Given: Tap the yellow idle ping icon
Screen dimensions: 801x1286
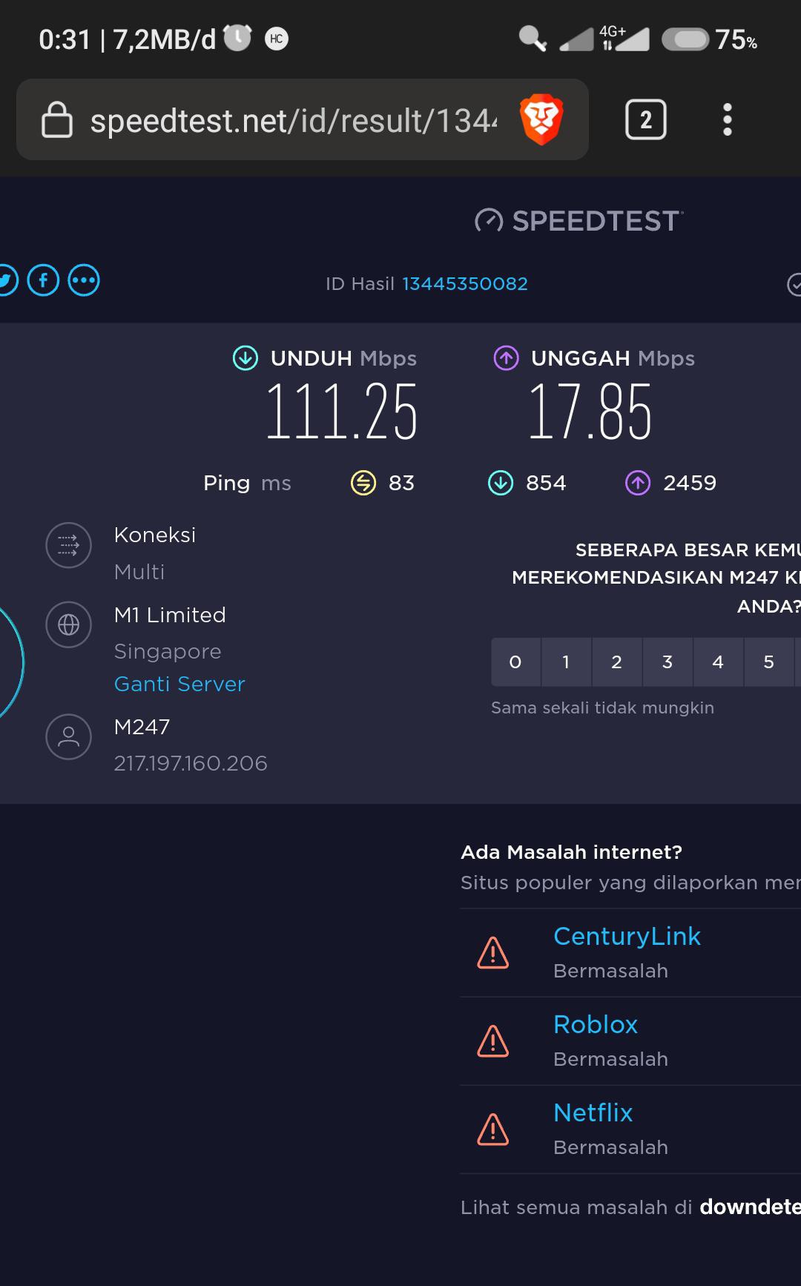Looking at the screenshot, I should [363, 483].
